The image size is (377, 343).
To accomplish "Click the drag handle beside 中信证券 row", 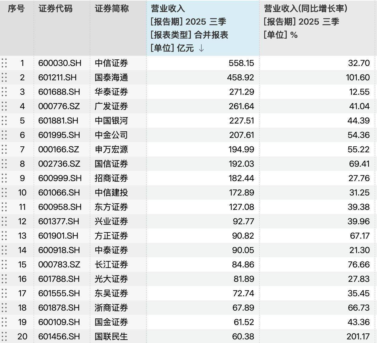I will [x=4, y=63].
